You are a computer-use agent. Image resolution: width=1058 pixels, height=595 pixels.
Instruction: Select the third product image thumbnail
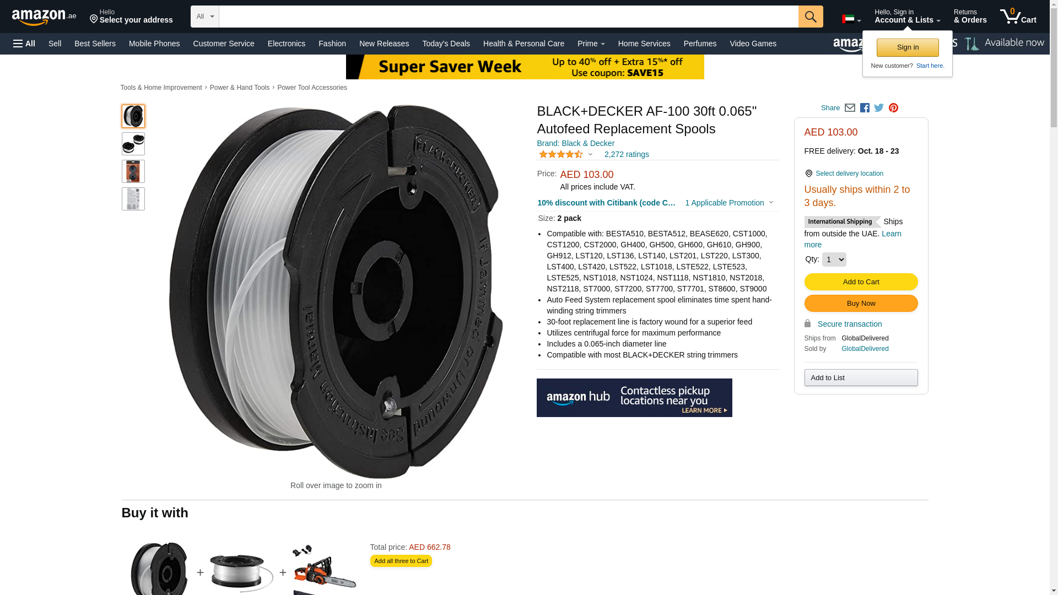pos(133,171)
